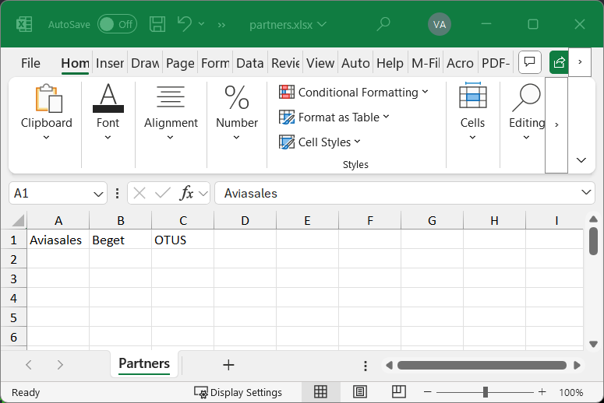Select the Home ribbon tab
Image resolution: width=604 pixels, height=403 pixels.
coord(75,63)
